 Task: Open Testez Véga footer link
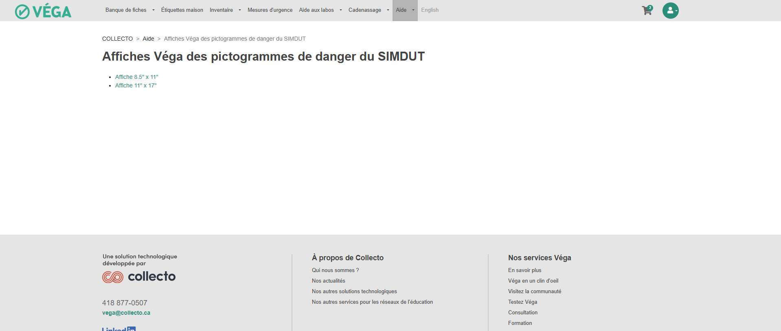[522, 302]
